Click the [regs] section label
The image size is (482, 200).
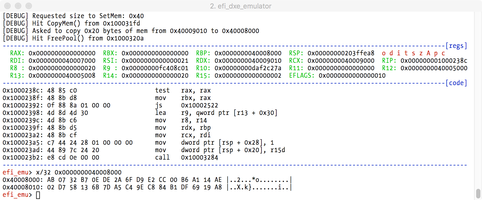[x=456, y=46]
